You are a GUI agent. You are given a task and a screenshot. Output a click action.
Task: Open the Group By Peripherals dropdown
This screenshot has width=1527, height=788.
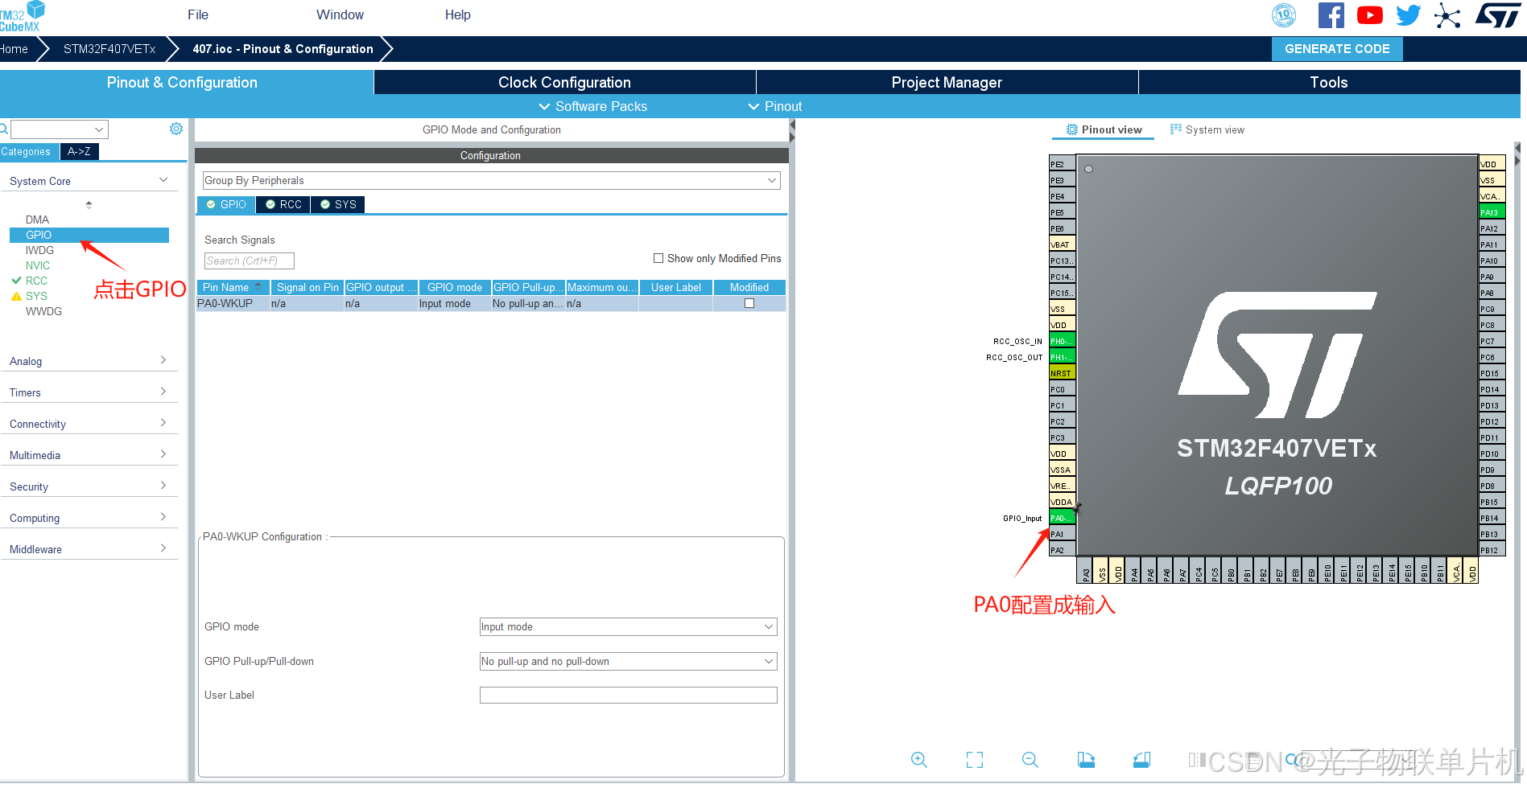[x=491, y=180]
